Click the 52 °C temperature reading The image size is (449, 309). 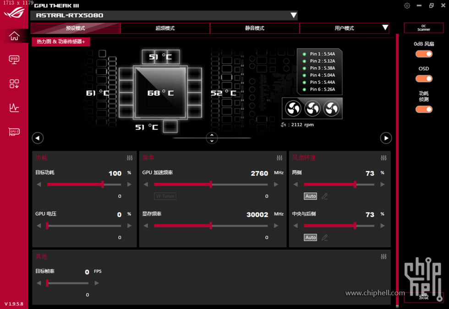pos(224,93)
